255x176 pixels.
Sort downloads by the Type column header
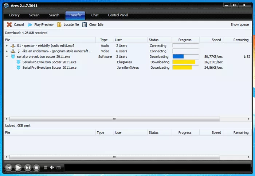[105, 40]
